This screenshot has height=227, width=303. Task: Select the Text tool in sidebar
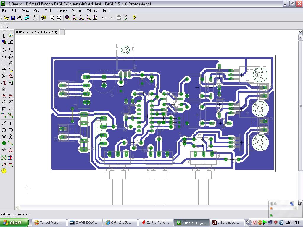[11, 124]
